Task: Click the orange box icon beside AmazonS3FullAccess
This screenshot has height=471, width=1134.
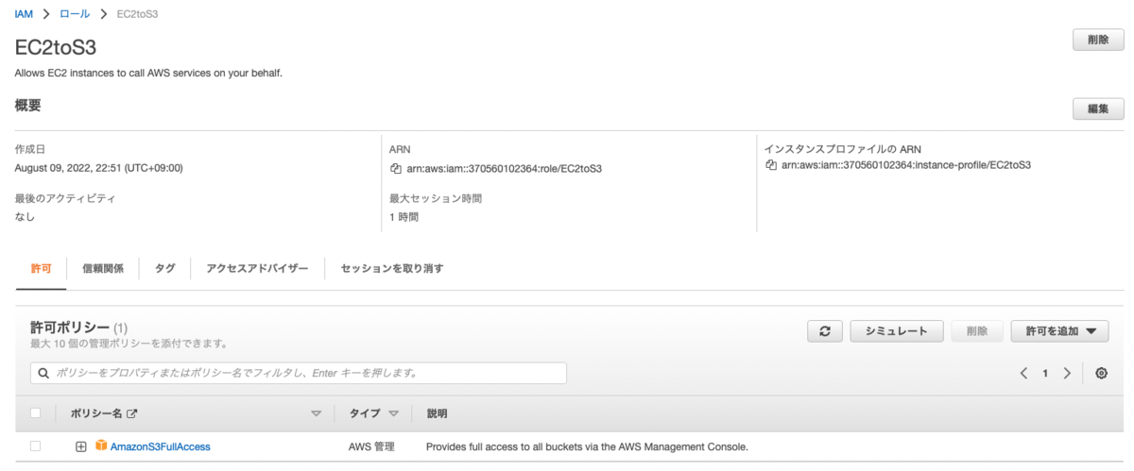Action: (x=101, y=446)
